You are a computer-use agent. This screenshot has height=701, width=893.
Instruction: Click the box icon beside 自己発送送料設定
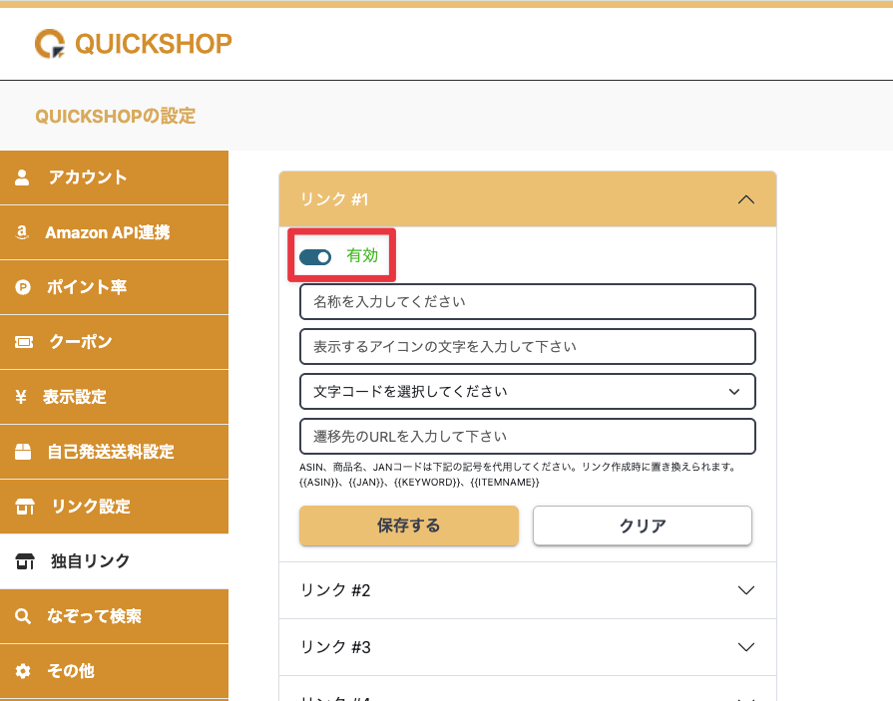[x=23, y=452]
